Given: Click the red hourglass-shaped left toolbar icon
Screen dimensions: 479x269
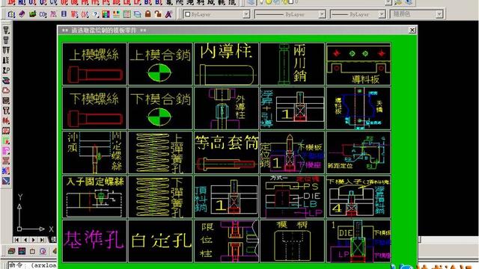Looking at the screenshot, I should [6, 161].
